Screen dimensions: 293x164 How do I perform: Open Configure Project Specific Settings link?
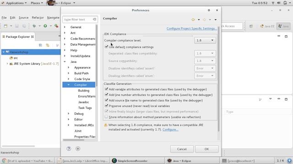(191, 28)
